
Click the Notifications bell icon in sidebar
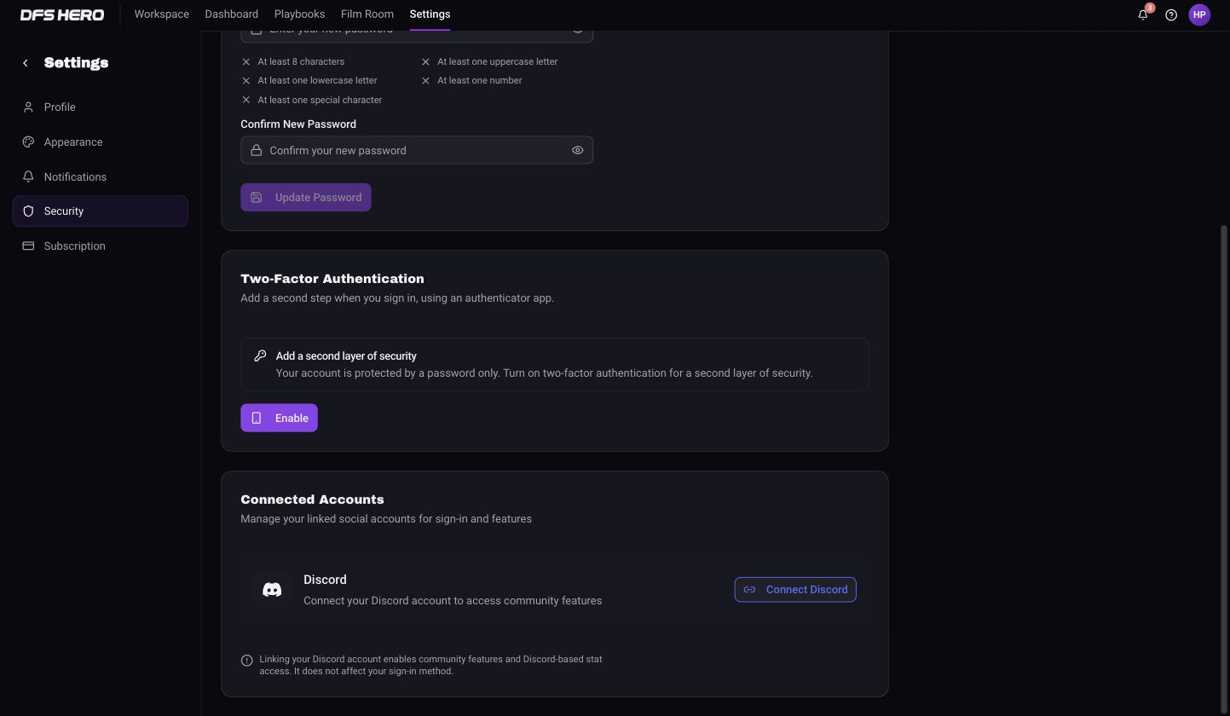tap(28, 176)
